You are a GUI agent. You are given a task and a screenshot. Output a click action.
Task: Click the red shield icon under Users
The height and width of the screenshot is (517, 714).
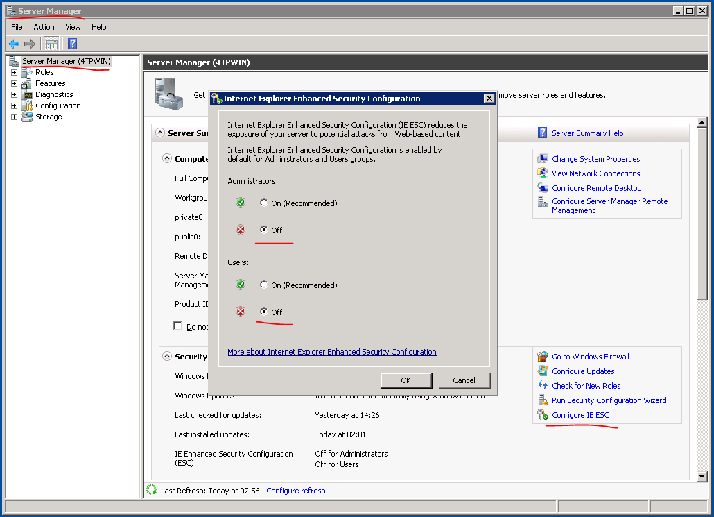point(241,312)
